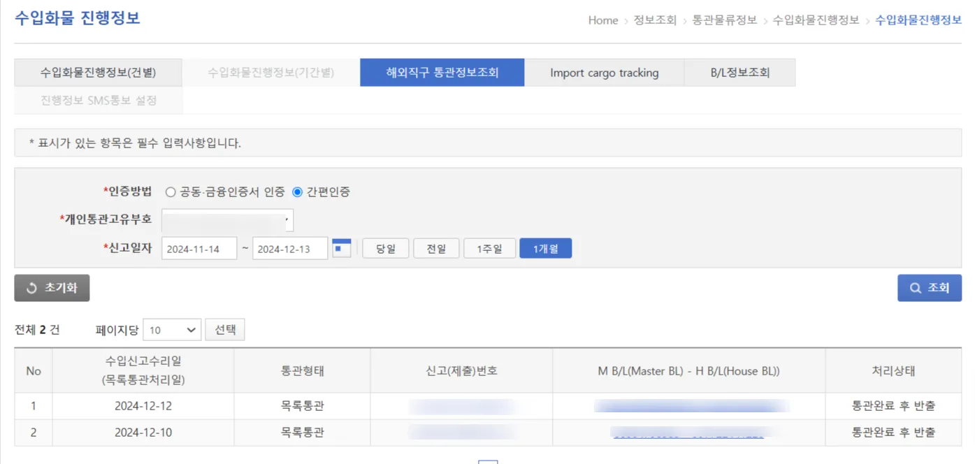Click the 선택 button next to 페이지당

coord(224,329)
